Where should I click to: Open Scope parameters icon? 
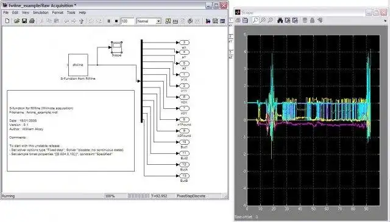click(x=245, y=20)
